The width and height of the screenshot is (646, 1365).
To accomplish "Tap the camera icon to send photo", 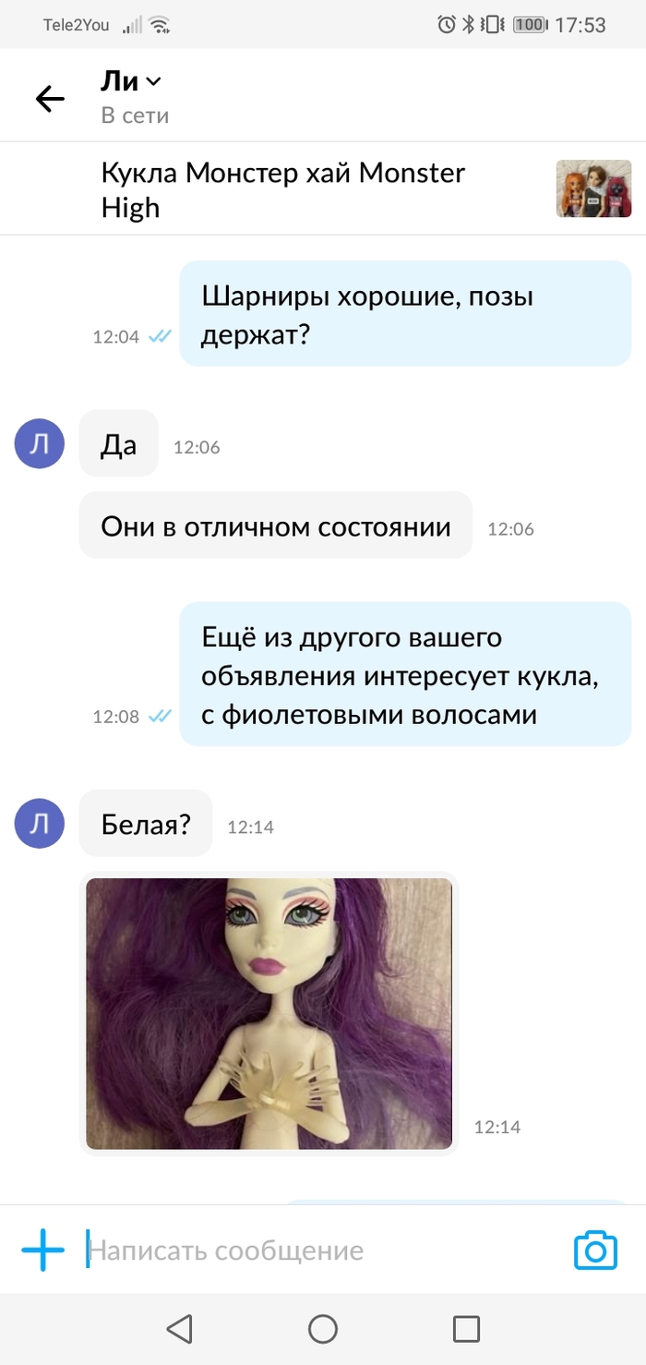I will (595, 1250).
